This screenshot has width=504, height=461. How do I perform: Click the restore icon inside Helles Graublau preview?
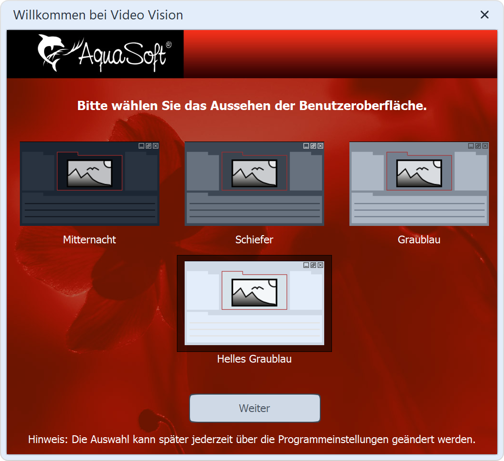tap(313, 266)
